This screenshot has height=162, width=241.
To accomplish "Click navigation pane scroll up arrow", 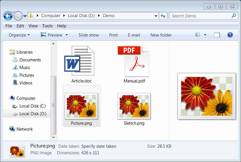I will point(53,44).
